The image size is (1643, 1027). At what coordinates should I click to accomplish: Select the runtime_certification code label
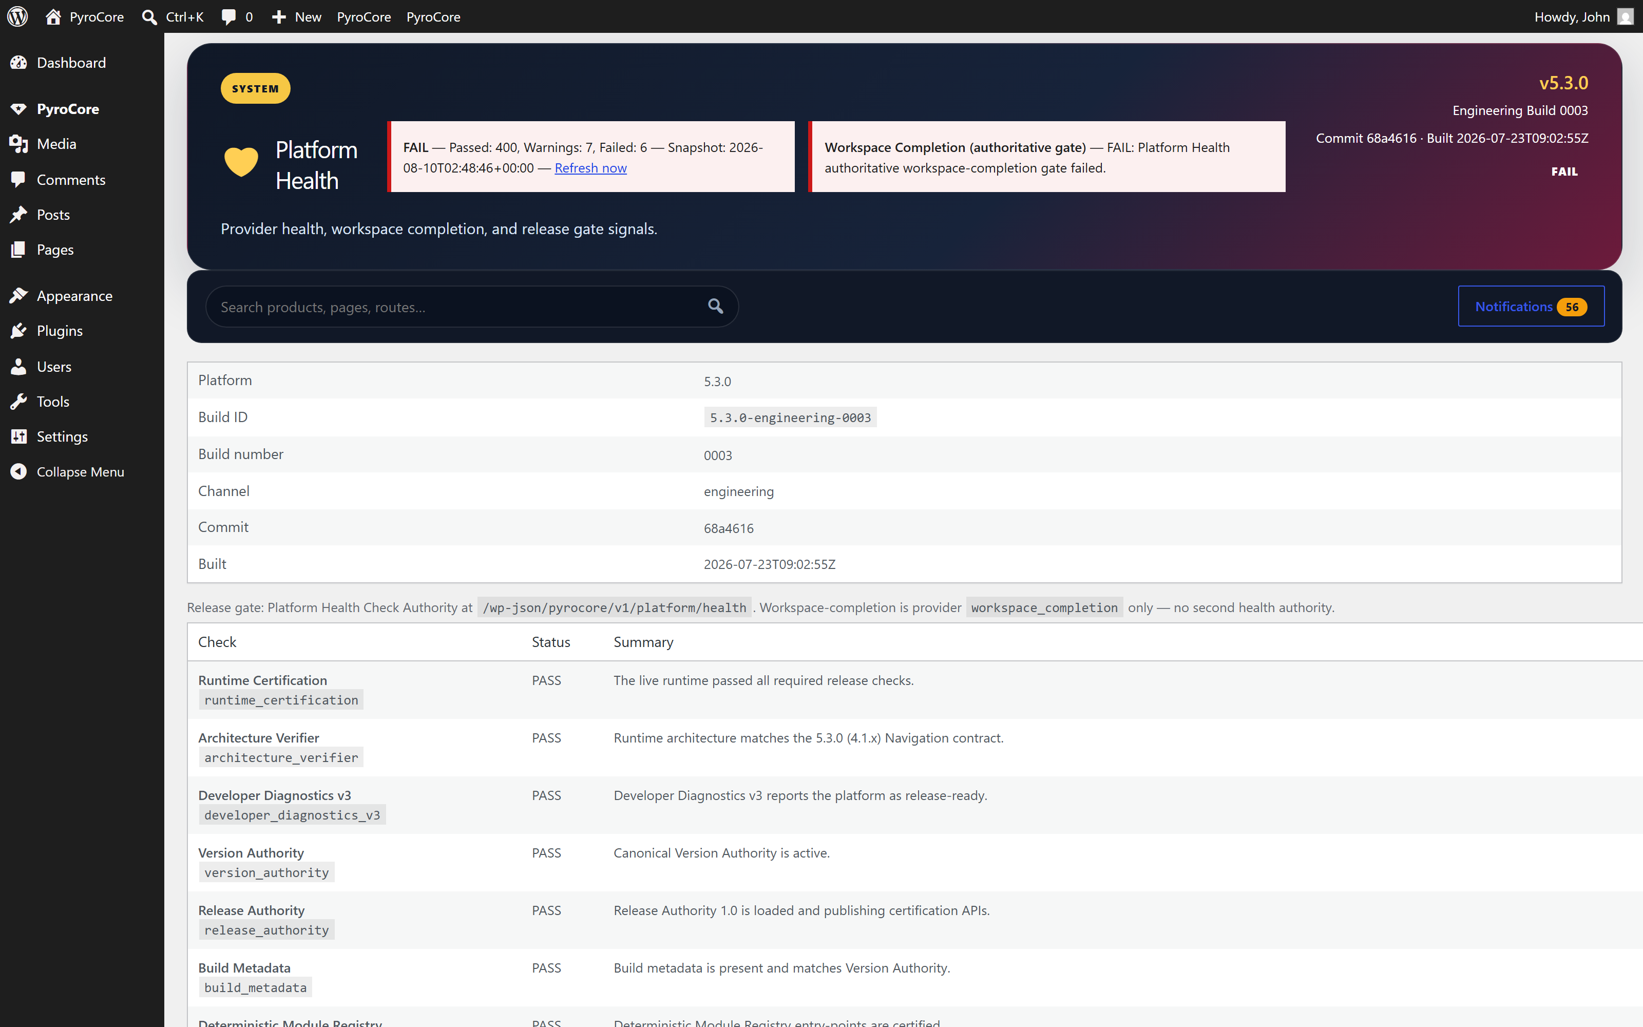pos(281,700)
